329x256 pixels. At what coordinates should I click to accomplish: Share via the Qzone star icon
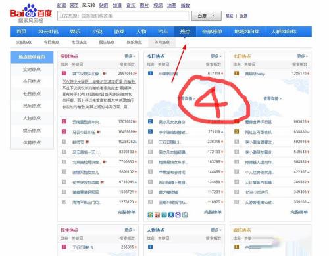tap(150, 215)
